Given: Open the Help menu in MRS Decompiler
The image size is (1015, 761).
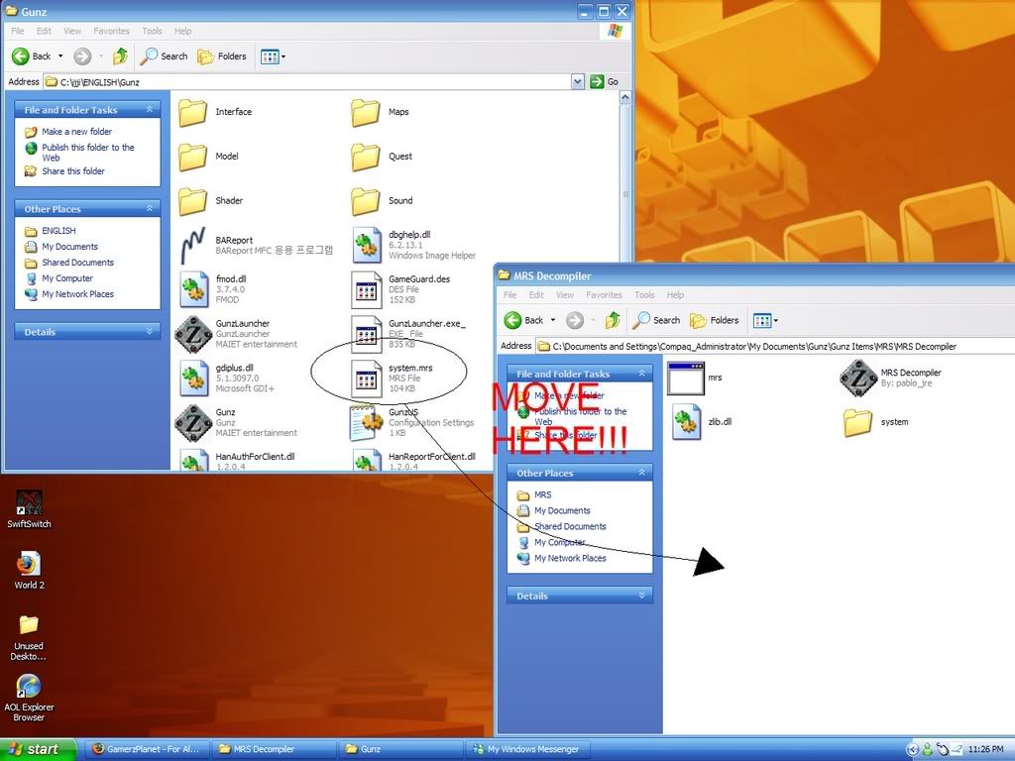Looking at the screenshot, I should (x=675, y=294).
